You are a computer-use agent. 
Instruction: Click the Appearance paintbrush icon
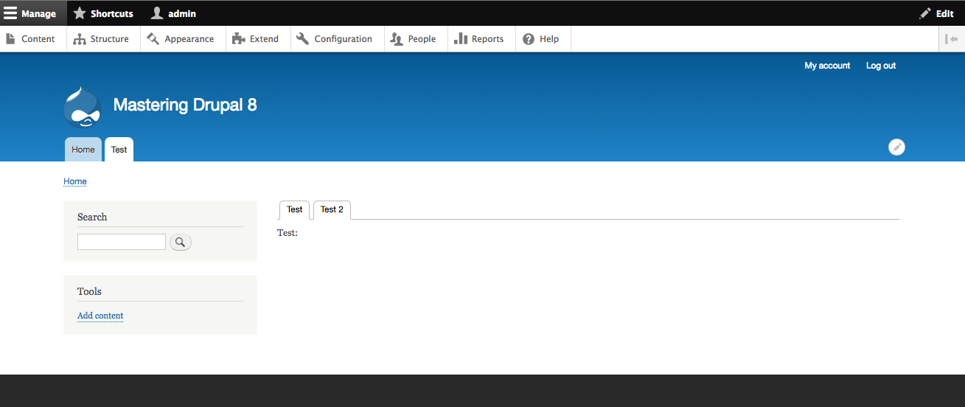click(153, 39)
